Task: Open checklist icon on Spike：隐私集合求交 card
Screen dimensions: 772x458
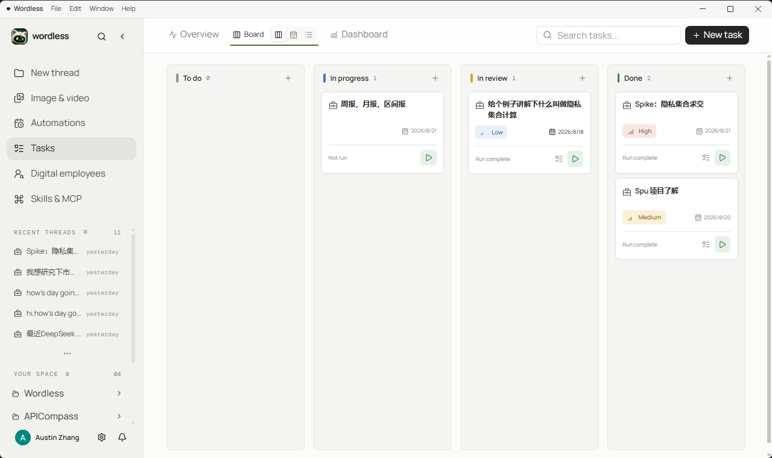Action: [x=706, y=158]
